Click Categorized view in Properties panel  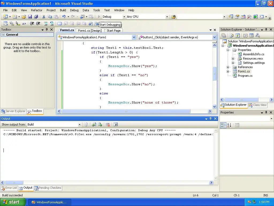tap(223, 125)
